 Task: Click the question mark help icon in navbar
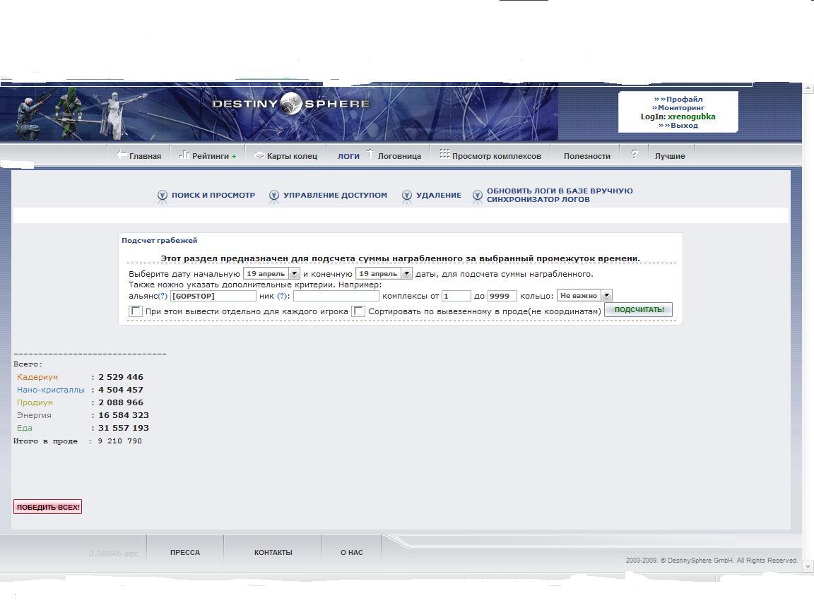click(x=634, y=155)
